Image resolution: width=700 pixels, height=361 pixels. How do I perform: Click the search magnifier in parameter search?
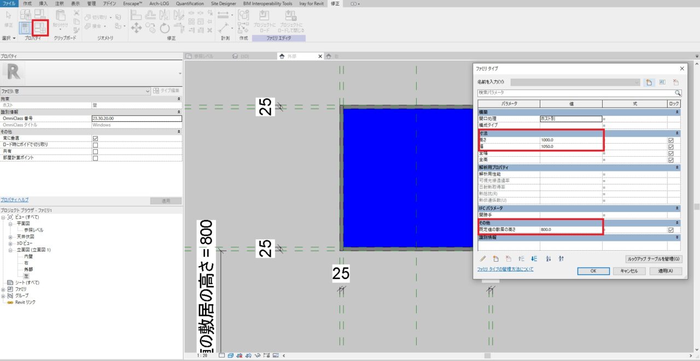678,93
